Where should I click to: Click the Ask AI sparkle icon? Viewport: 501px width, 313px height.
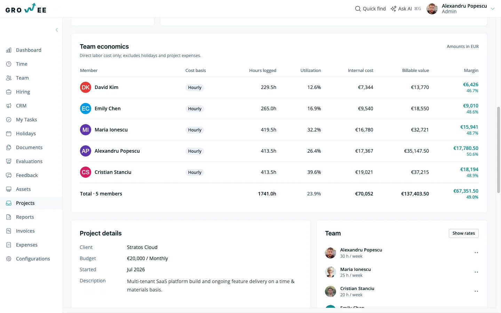pos(393,9)
